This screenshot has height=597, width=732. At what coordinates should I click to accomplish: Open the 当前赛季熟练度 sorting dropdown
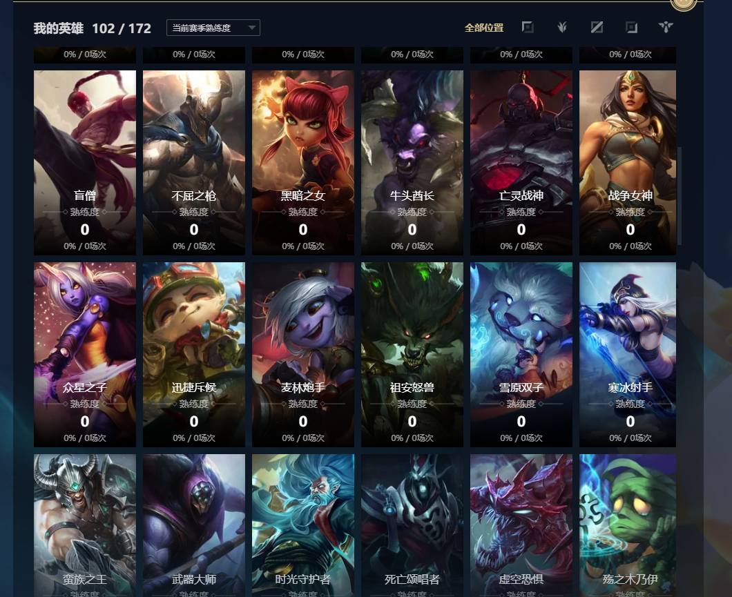[x=213, y=28]
